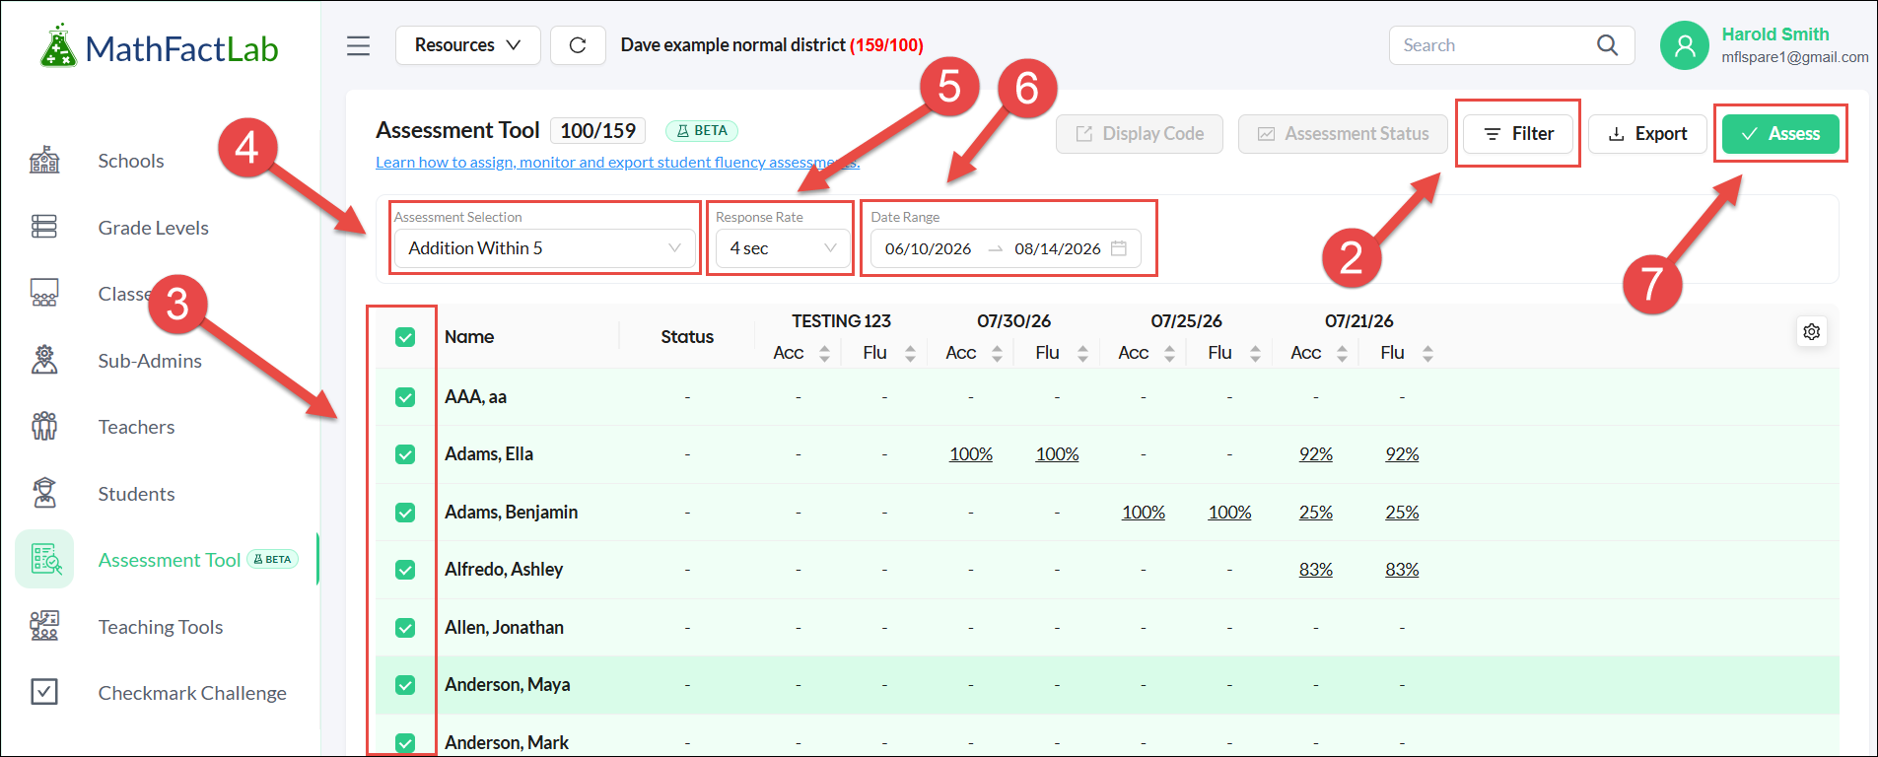This screenshot has width=1878, height=757.
Task: Open the hamburger menu icon
Action: pyautogui.click(x=358, y=45)
